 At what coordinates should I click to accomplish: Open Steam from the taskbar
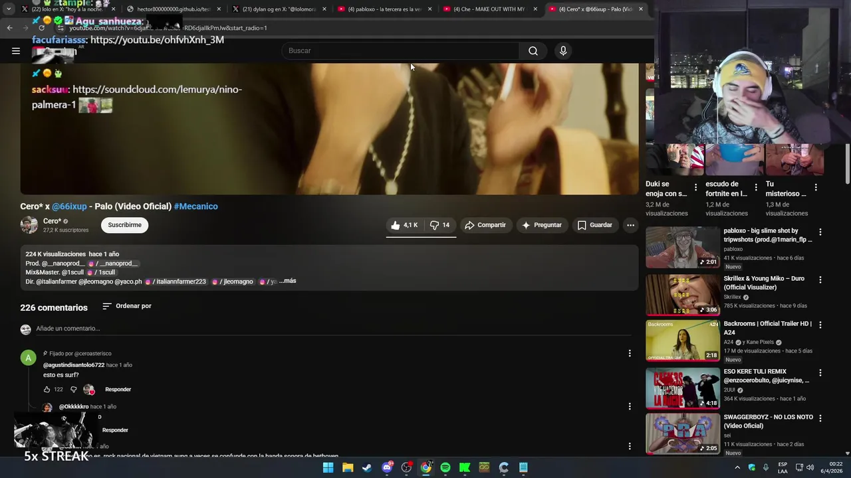tap(367, 467)
